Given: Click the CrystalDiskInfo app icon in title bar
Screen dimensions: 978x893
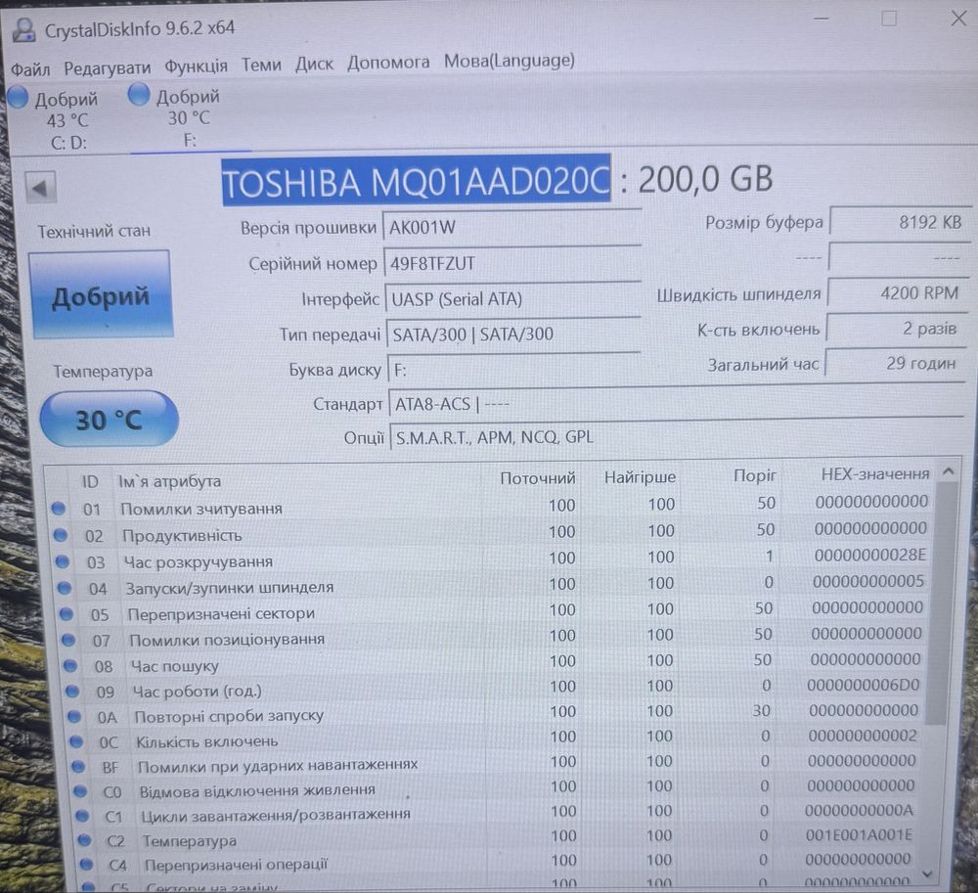Looking at the screenshot, I should click(x=24, y=29).
